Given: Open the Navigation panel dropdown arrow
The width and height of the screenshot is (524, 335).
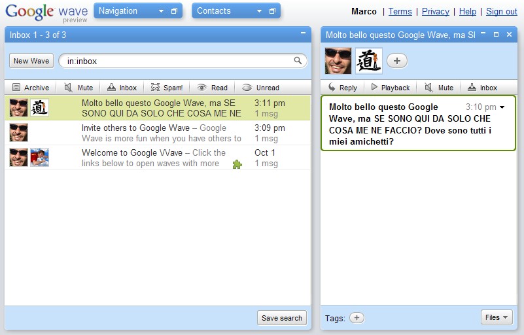Looking at the screenshot, I should [161, 11].
